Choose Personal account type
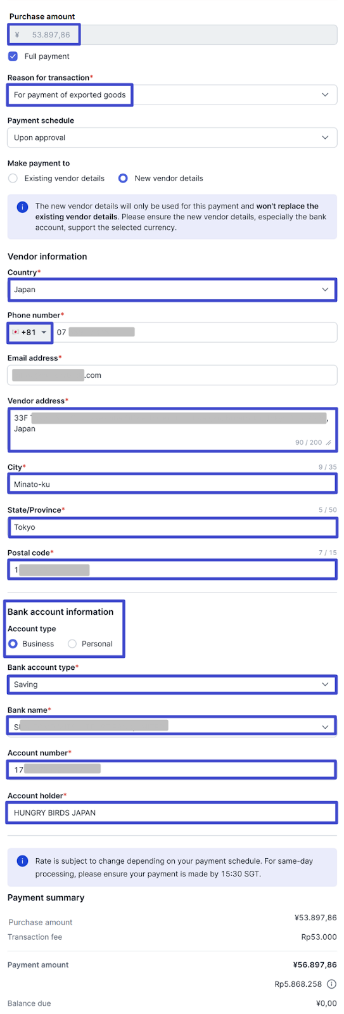The width and height of the screenshot is (344, 1014). pyautogui.click(x=72, y=644)
